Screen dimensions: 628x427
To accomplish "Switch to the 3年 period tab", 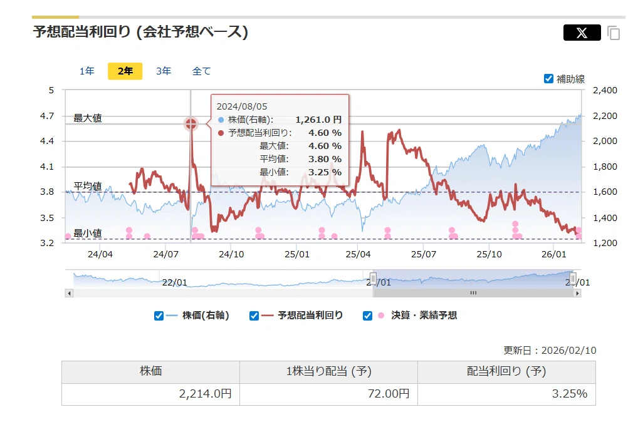I will tap(164, 71).
